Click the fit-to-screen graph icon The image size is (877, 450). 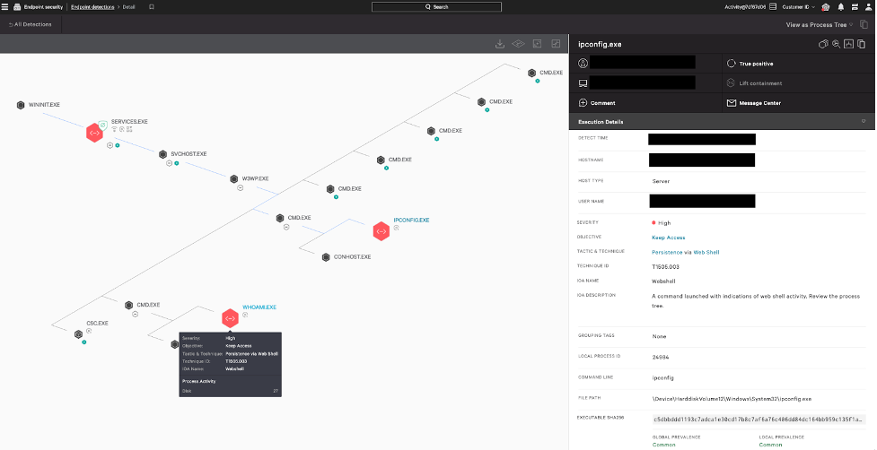[537, 44]
